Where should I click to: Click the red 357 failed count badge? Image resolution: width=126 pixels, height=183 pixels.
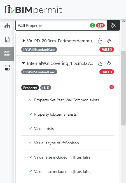pos(101,26)
